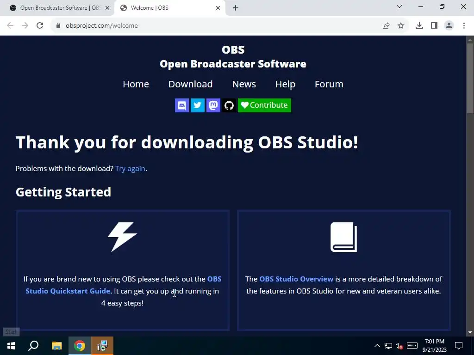The image size is (474, 355).
Task: Close the Open Broadcaster Software tab
Action: 107,8
